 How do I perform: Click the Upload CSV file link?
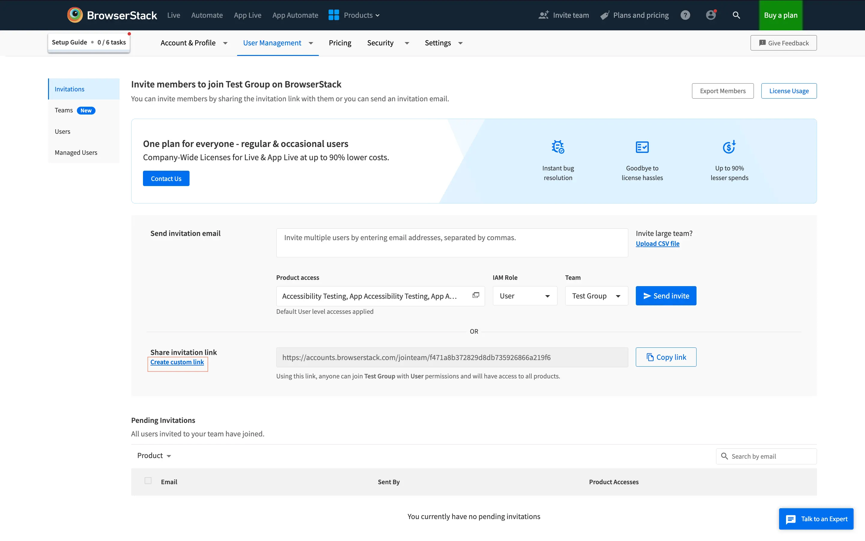coord(657,244)
